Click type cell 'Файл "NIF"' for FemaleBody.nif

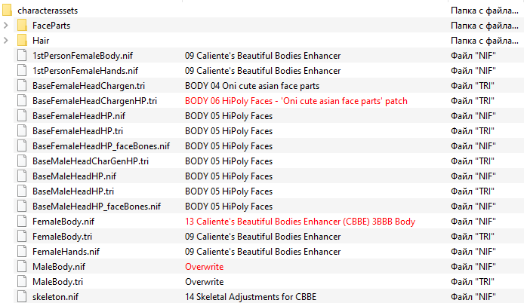pos(473,222)
